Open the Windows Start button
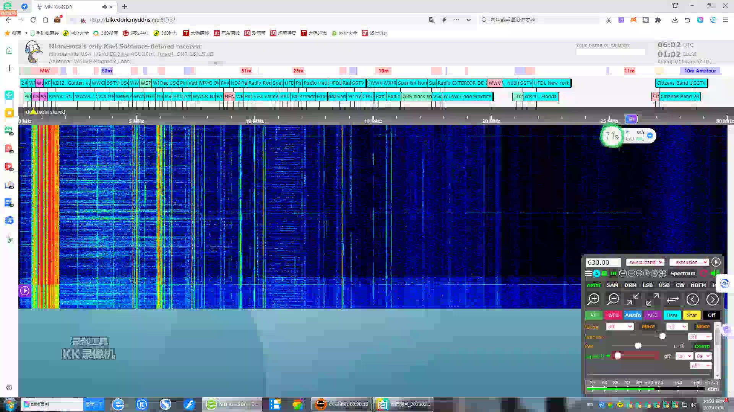Screen dimensions: 734x412 pyautogui.click(x=10, y=404)
